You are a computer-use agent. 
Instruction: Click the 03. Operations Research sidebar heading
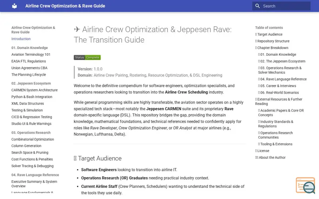pos(31,133)
